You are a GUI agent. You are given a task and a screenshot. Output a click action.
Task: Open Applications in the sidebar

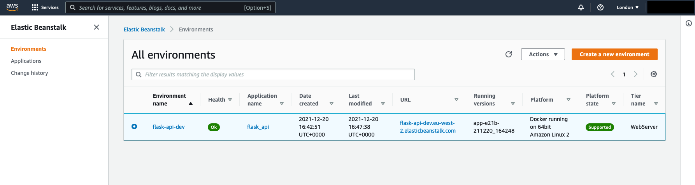pos(26,61)
